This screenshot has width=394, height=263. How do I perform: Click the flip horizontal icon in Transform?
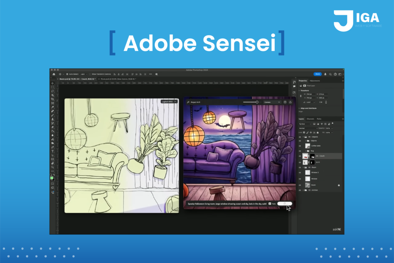coord(321,102)
